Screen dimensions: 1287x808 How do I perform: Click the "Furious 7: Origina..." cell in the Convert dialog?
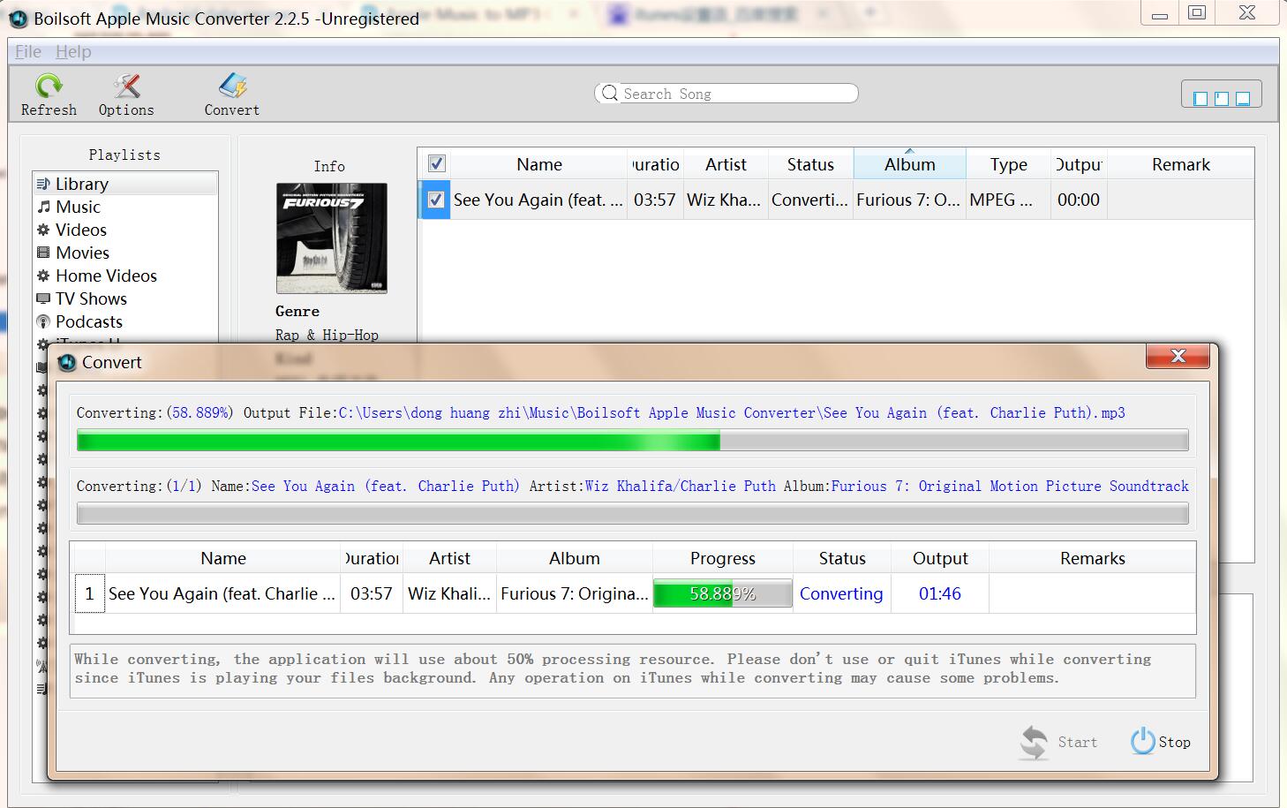(x=575, y=593)
